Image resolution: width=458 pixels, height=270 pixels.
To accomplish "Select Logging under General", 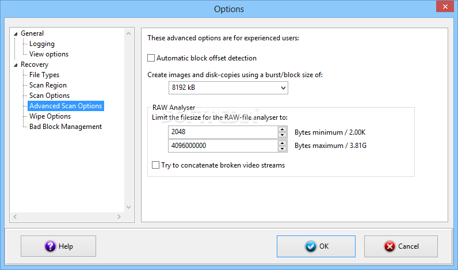I will [42, 44].
